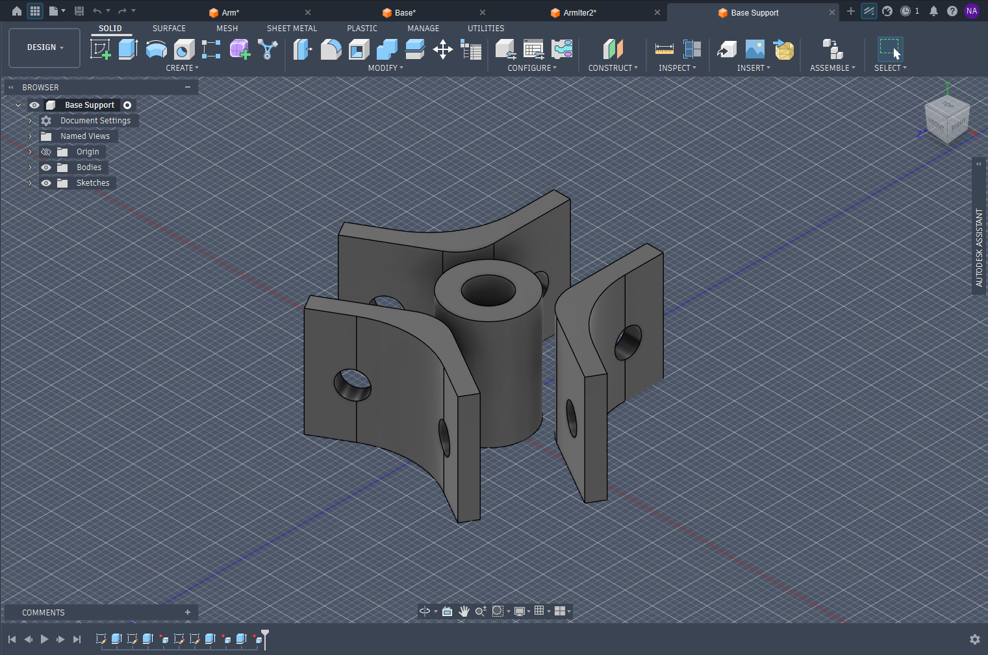Image resolution: width=988 pixels, height=655 pixels.
Task: Open the Change Parameters tool
Action: tap(471, 49)
